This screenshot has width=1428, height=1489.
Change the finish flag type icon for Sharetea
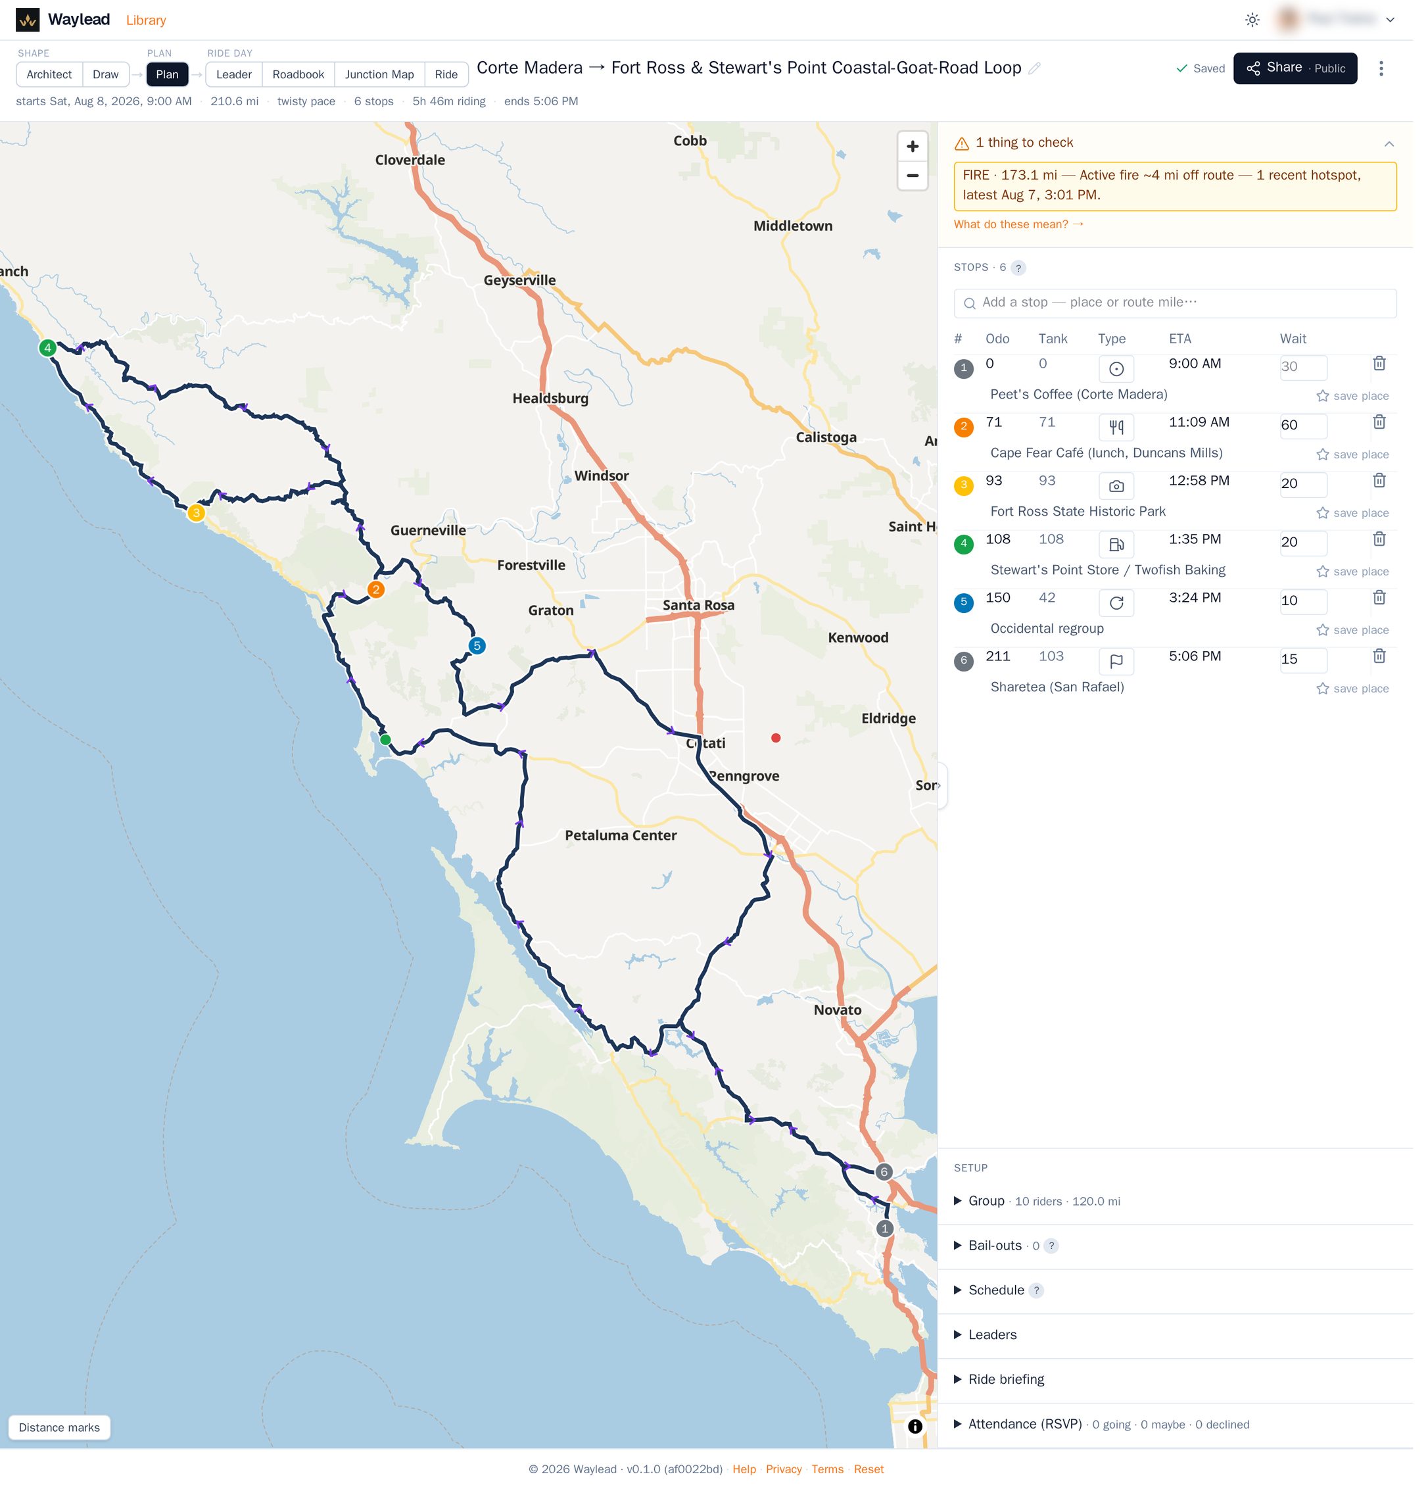click(x=1116, y=662)
